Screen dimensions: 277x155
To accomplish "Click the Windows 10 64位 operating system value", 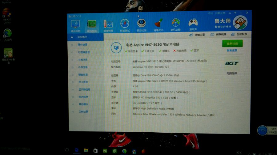I will tap(151, 67).
